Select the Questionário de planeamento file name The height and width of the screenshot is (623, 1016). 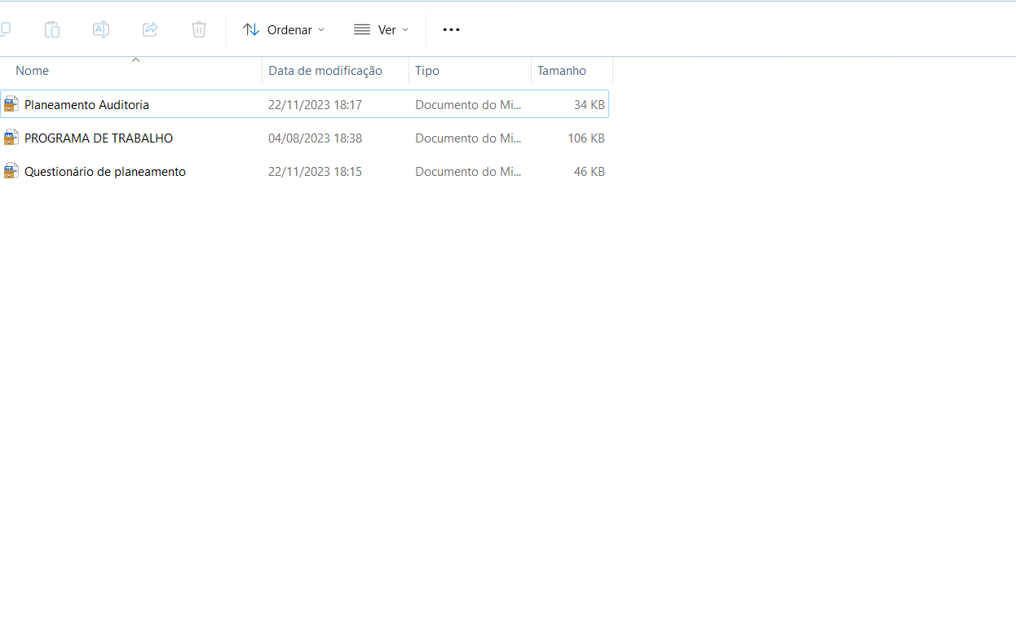pyautogui.click(x=105, y=172)
